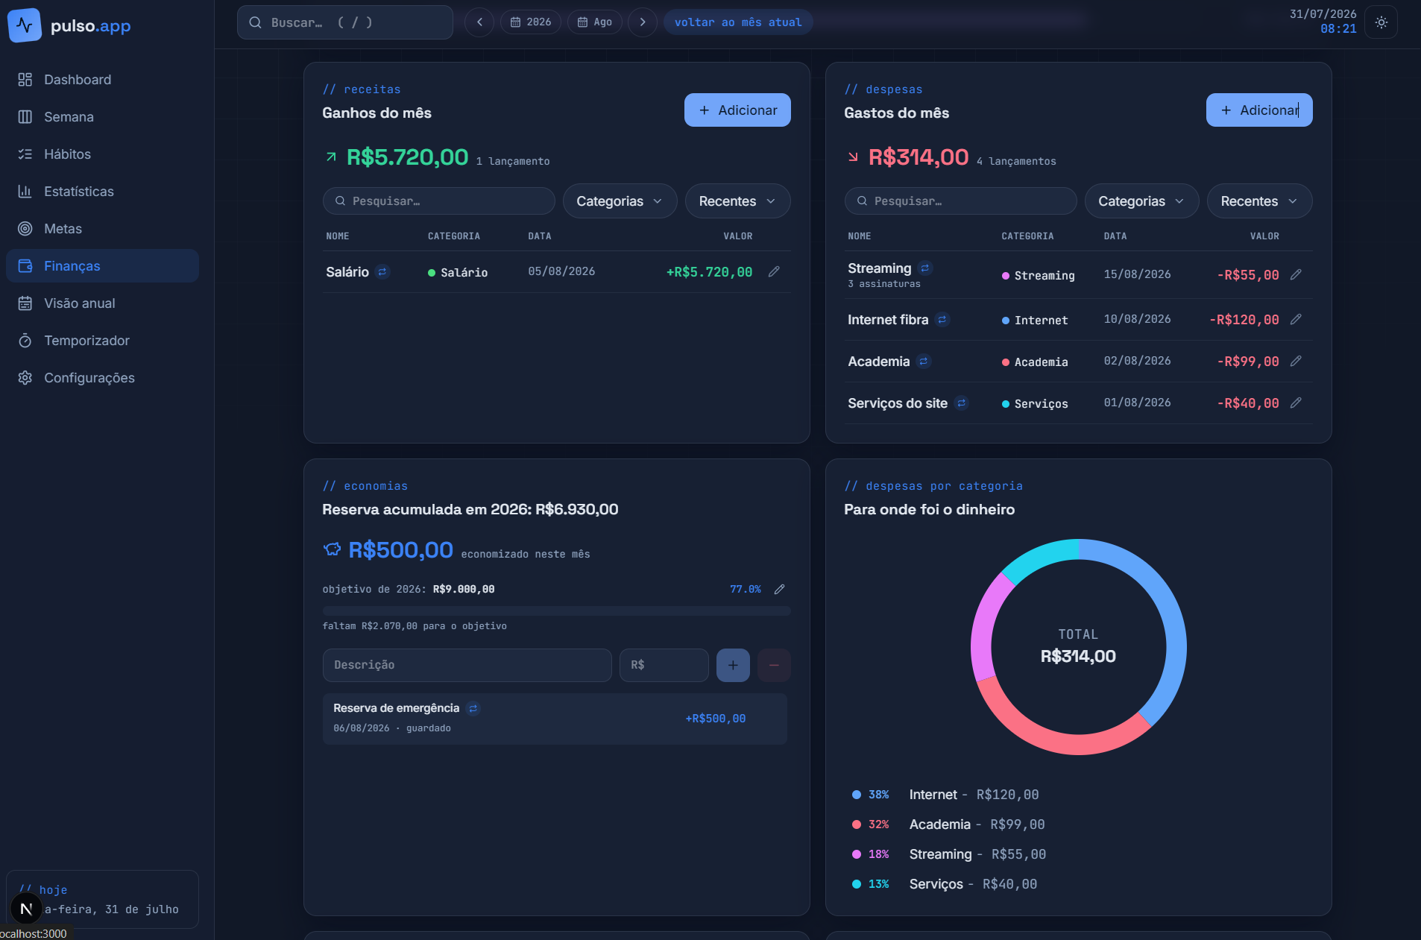Click the pulso.app logo icon
Screen dimensions: 1421x940
[x=25, y=25]
